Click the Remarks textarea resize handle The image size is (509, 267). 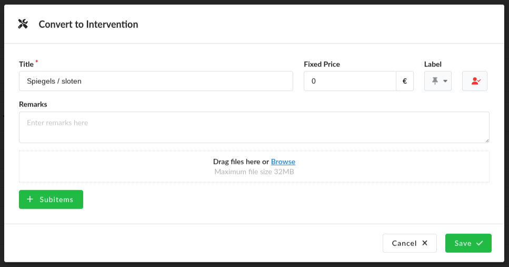pos(487,140)
